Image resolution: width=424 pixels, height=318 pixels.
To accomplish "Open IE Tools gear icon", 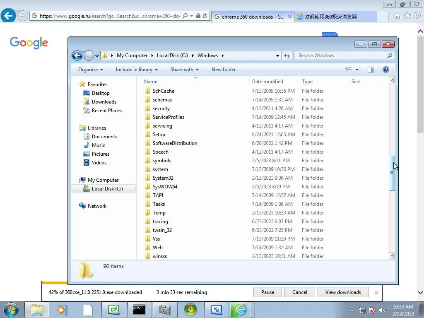I will click(417, 16).
